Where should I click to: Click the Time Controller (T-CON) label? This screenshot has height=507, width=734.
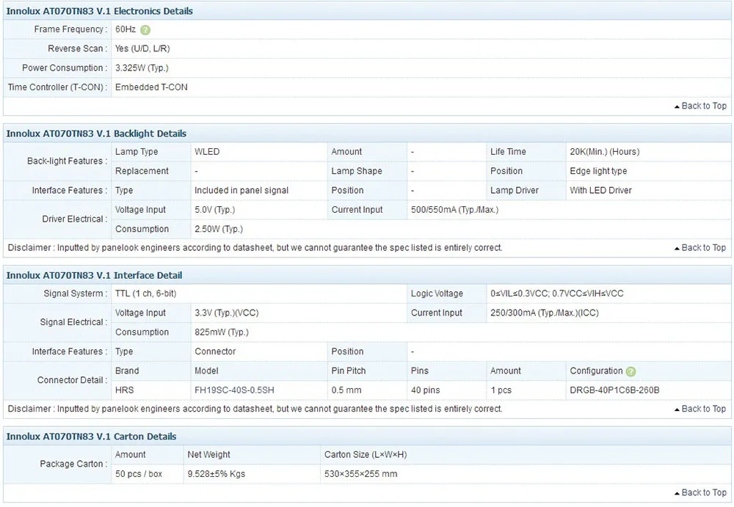tap(57, 87)
